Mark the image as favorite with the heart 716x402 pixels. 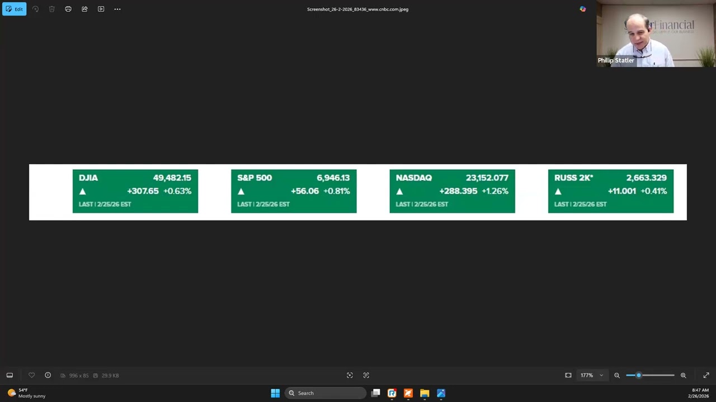pyautogui.click(x=31, y=375)
